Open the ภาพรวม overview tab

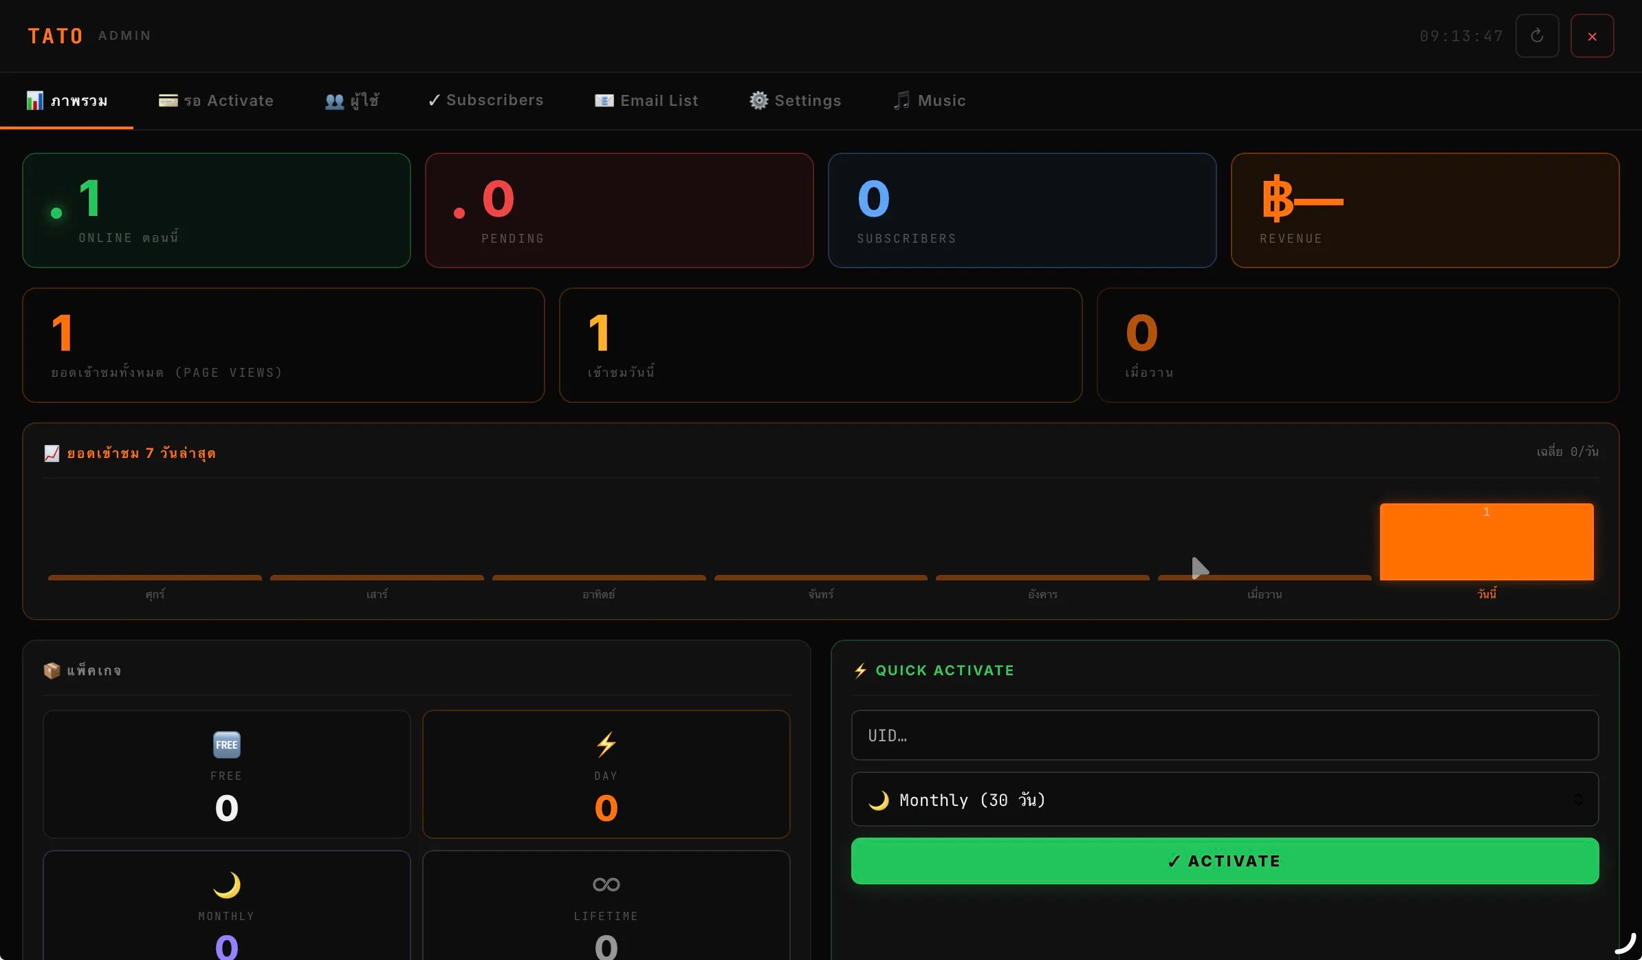(67, 100)
